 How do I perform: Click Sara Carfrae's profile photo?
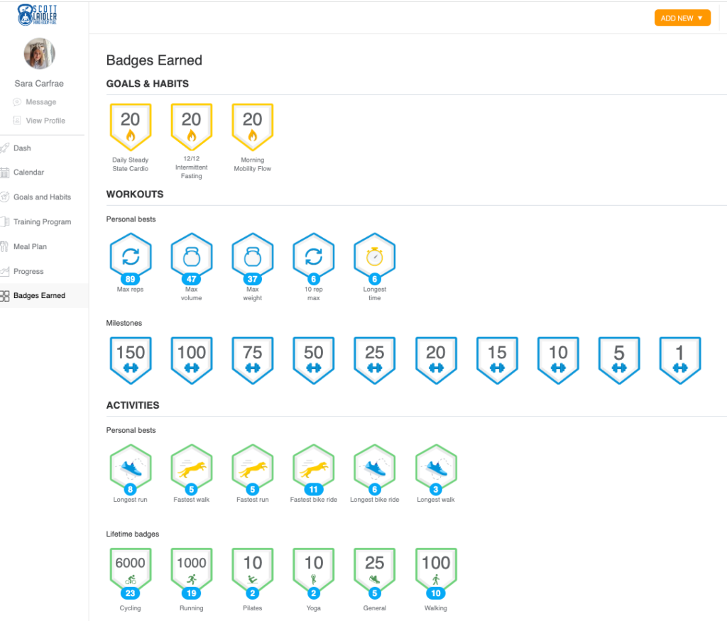click(39, 54)
